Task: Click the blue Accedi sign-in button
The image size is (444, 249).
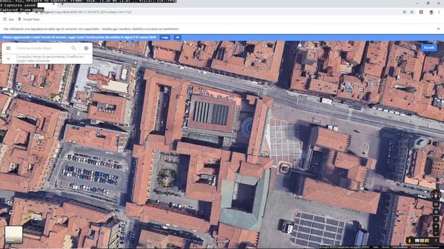Action: click(429, 48)
